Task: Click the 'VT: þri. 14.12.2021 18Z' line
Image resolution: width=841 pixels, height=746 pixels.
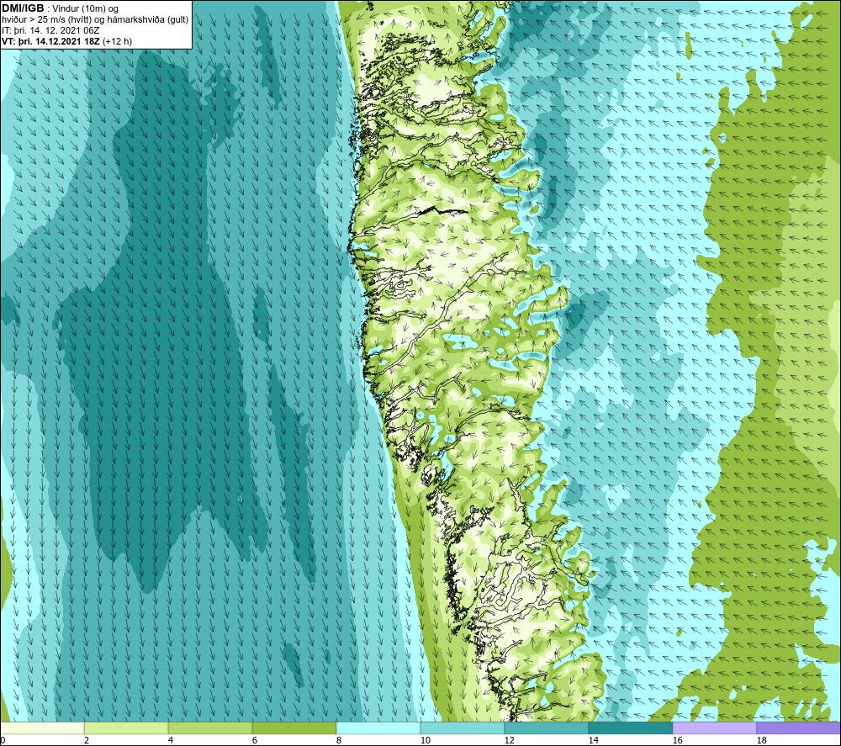Action: click(x=51, y=41)
